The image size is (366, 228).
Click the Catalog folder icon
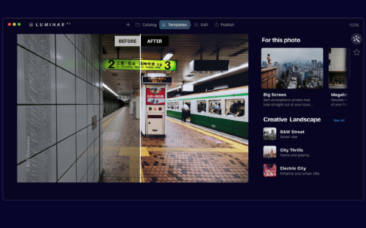[137, 24]
